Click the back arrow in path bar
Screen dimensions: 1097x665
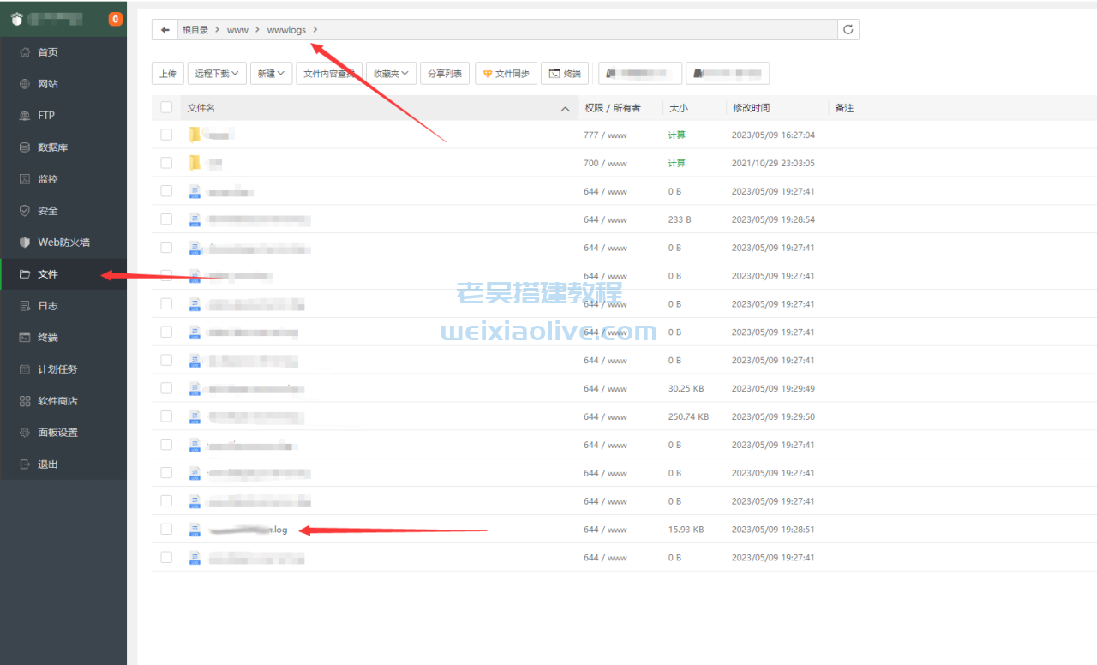pyautogui.click(x=165, y=30)
